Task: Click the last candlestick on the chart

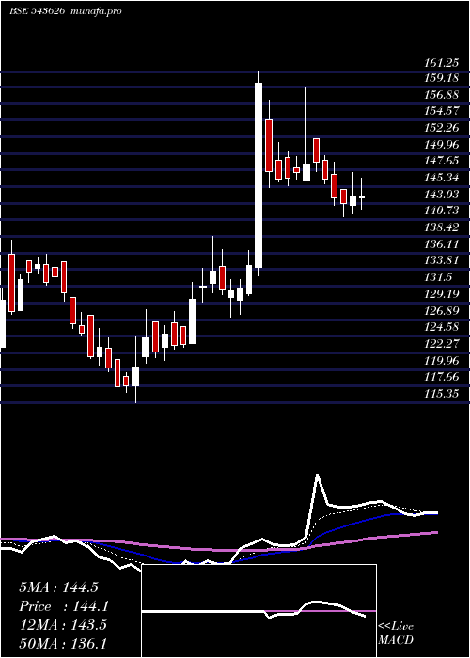Action: [361, 196]
